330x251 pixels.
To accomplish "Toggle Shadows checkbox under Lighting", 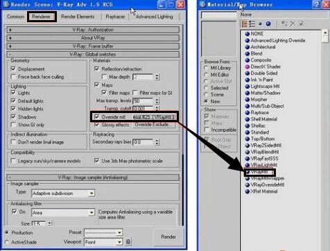I will pyautogui.click(x=13, y=116).
